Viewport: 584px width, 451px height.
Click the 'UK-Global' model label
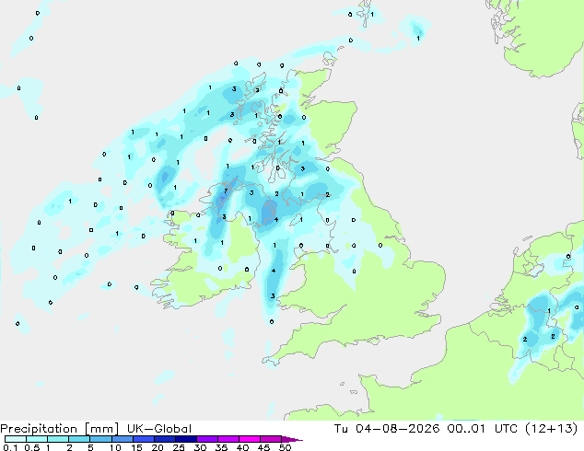pyautogui.click(x=159, y=429)
